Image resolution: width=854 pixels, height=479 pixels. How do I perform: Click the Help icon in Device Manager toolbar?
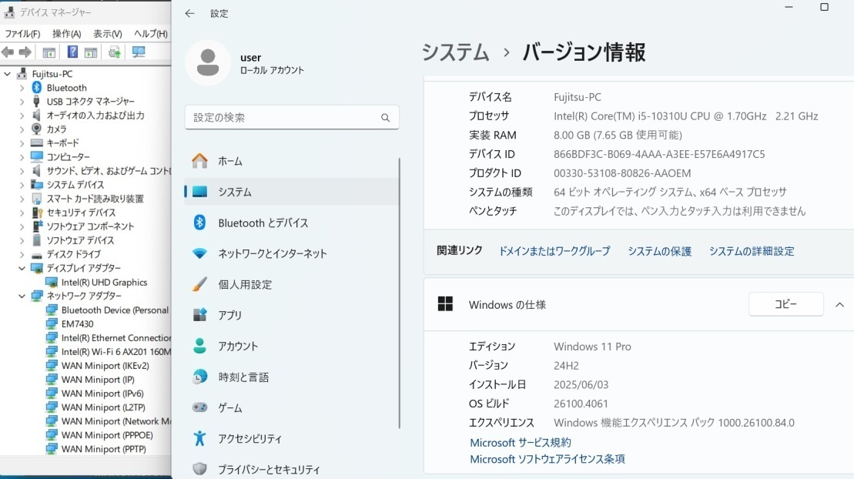[x=72, y=52]
